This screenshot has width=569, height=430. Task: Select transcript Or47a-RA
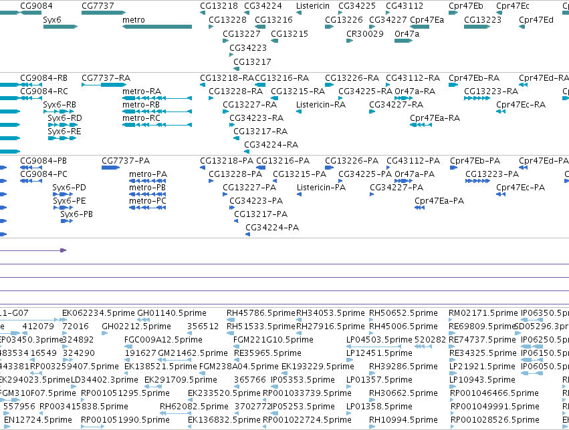[x=404, y=98]
